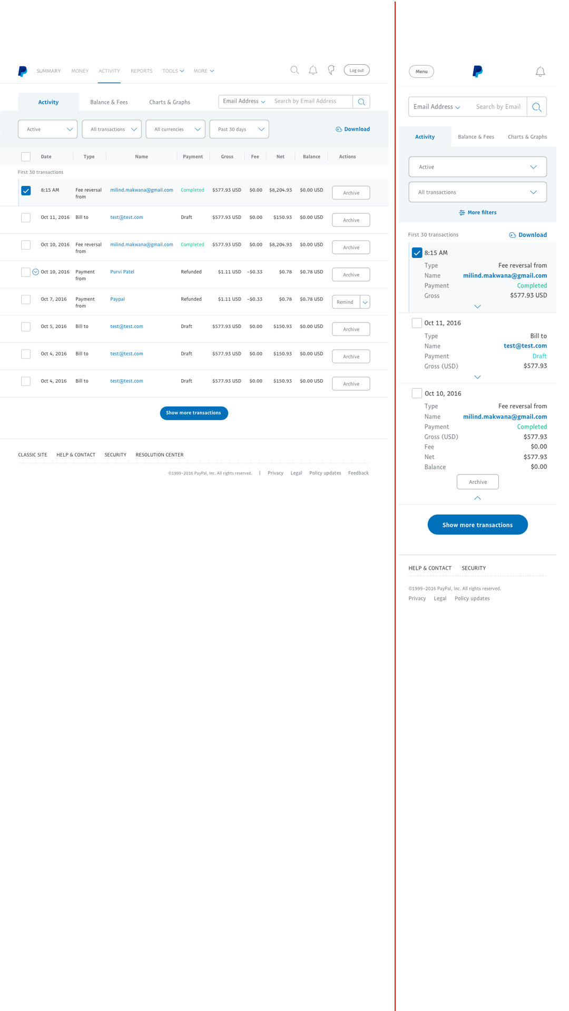This screenshot has height=1011, width=569.
Task: Uncheck the 8:15 AM transaction checkbox
Action: (26, 191)
